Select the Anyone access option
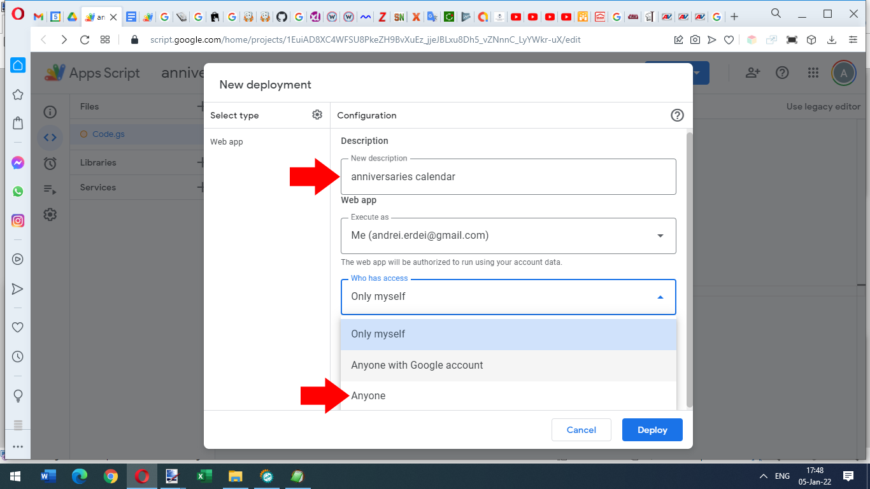 click(369, 396)
